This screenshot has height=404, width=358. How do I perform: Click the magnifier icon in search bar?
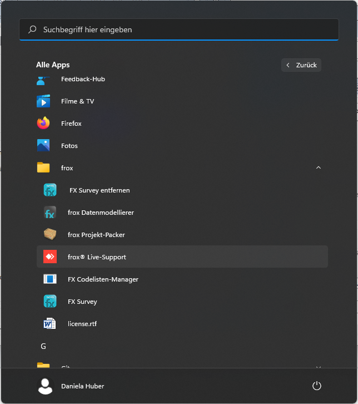tap(33, 29)
